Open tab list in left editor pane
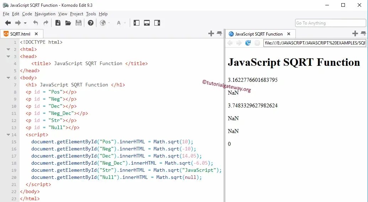This screenshot has width=368, height=202. (219, 33)
